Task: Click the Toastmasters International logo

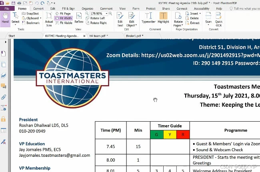Action: pos(72,78)
